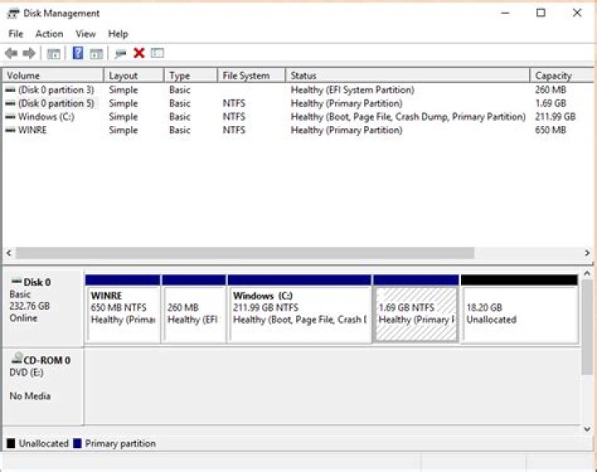
Task: Open the View menu
Action: pos(85,34)
